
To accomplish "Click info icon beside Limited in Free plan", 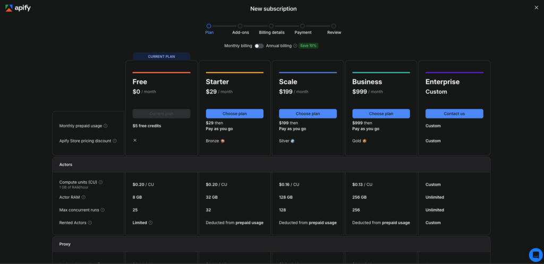I will pyautogui.click(x=150, y=223).
